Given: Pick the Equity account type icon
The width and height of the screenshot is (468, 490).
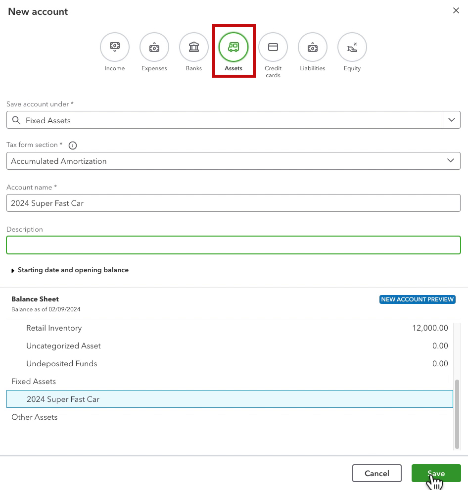Looking at the screenshot, I should [x=352, y=48].
